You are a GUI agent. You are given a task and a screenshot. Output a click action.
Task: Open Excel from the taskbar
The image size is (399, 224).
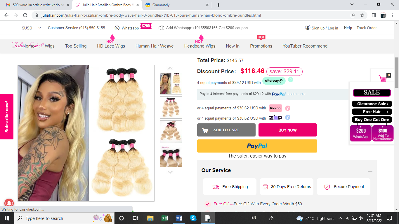tap(165, 218)
